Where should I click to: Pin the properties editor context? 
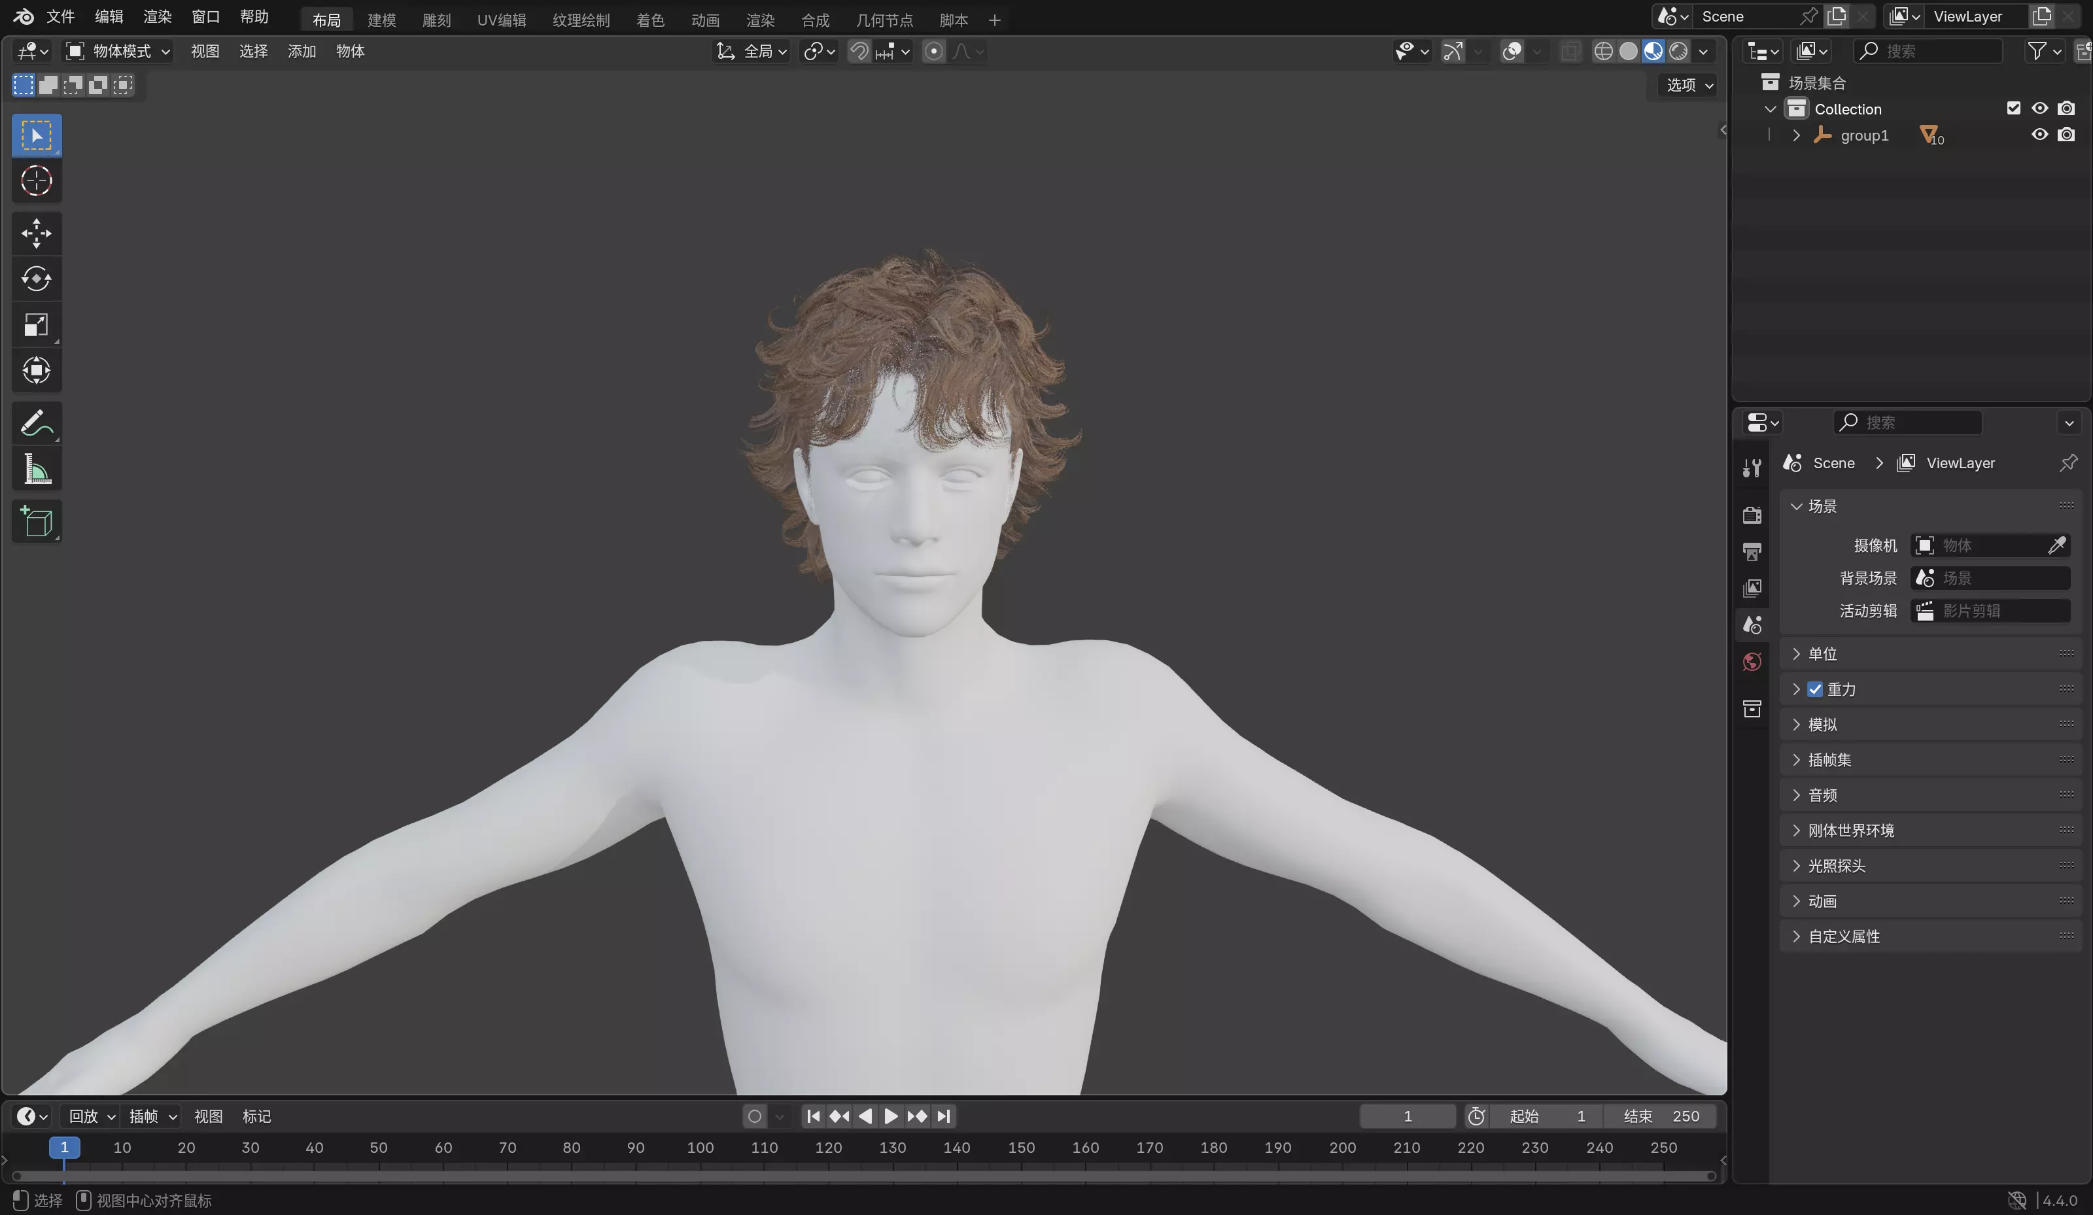pos(2068,462)
